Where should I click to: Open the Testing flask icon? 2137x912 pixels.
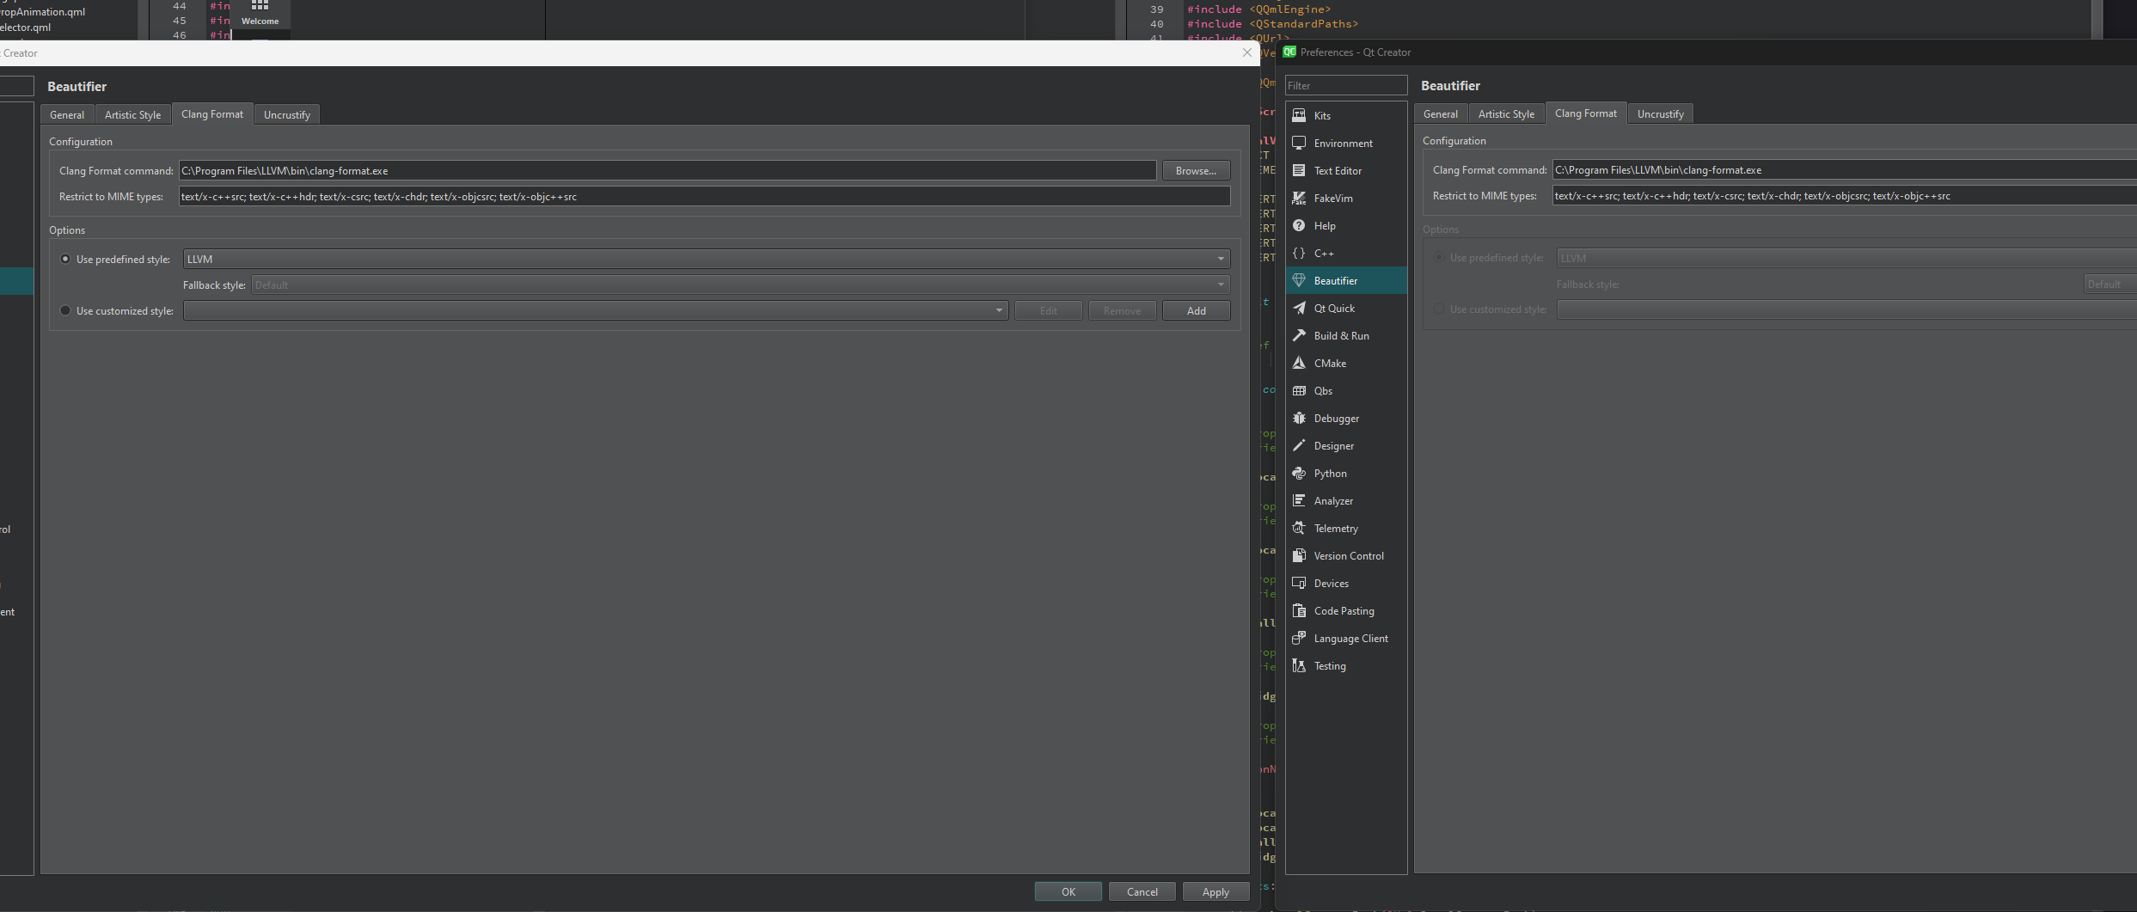tap(1299, 665)
